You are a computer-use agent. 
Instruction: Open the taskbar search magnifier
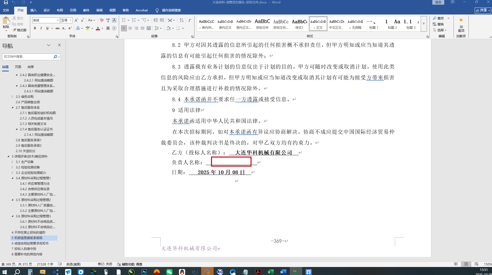click(17, 272)
